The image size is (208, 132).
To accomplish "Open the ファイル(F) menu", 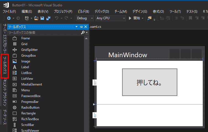I will point(9,12).
